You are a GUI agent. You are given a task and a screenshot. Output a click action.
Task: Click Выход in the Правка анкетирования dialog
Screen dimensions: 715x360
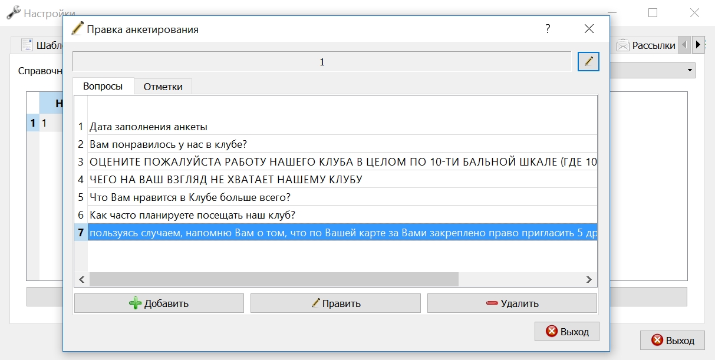567,331
